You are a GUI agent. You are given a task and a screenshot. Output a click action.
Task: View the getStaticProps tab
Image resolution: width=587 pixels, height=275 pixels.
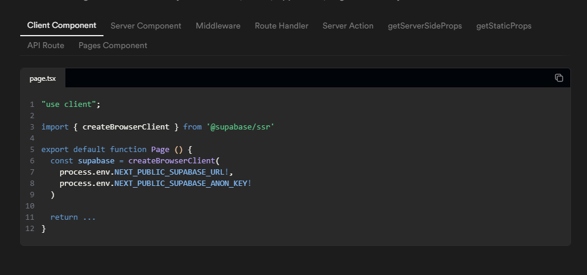point(504,26)
